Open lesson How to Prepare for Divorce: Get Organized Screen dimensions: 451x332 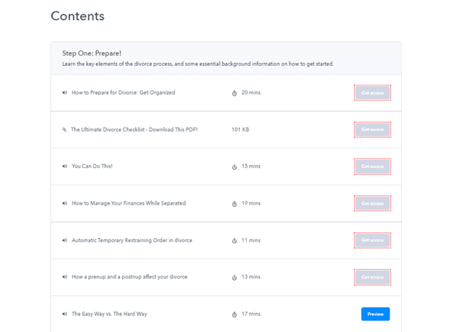coord(124,93)
